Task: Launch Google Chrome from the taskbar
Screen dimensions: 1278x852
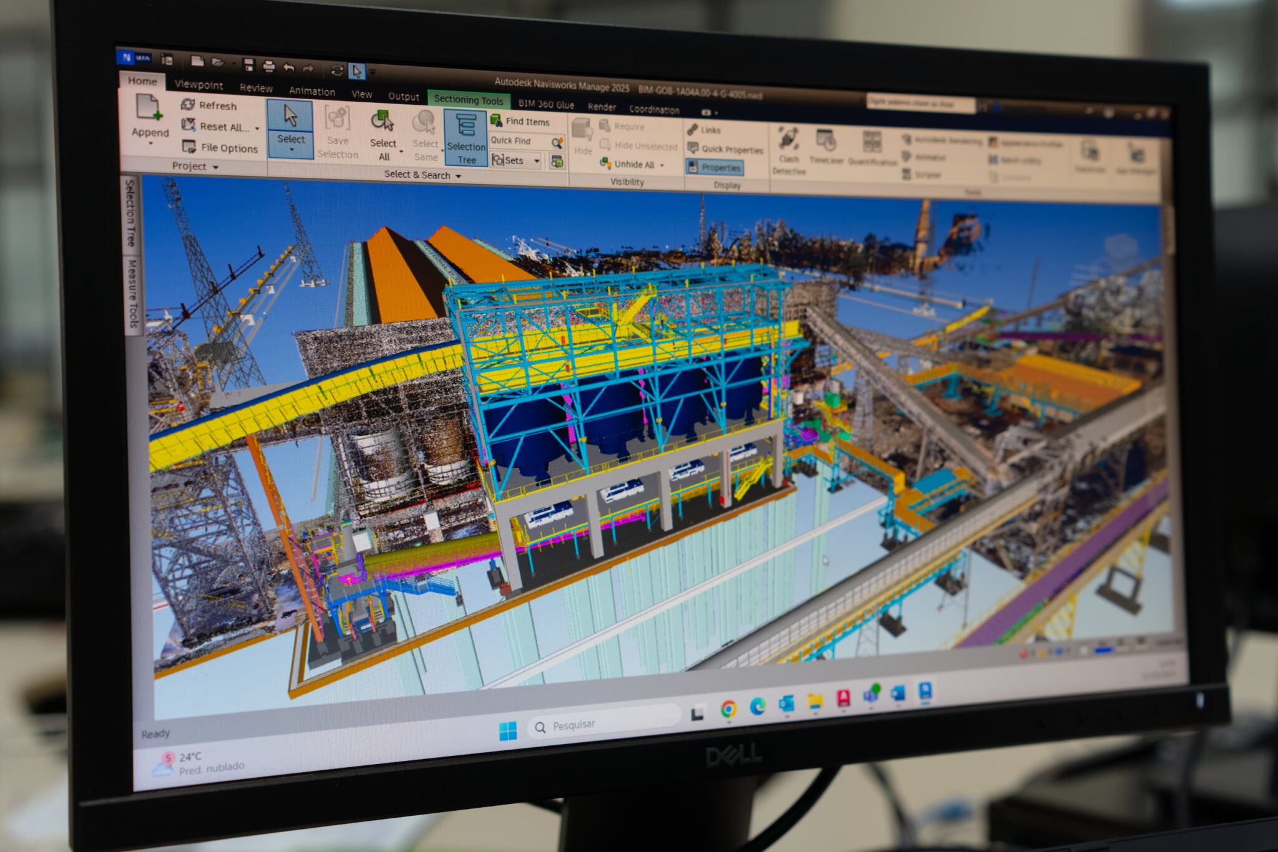Action: (x=728, y=709)
